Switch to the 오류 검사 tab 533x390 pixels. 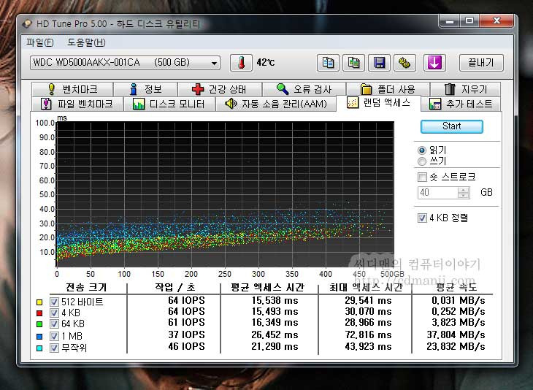304,89
